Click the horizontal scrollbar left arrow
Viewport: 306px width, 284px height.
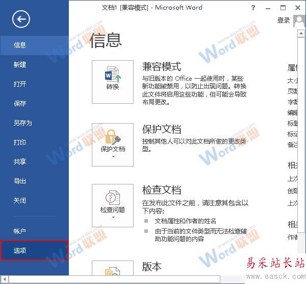[4, 279]
